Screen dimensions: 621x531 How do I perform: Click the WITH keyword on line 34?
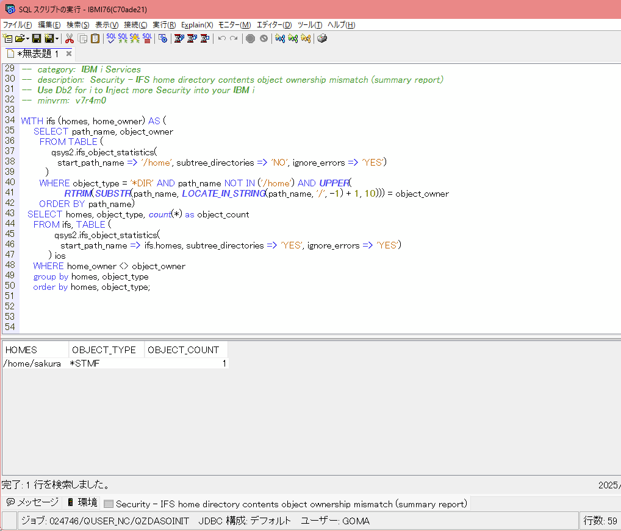pyautogui.click(x=32, y=121)
